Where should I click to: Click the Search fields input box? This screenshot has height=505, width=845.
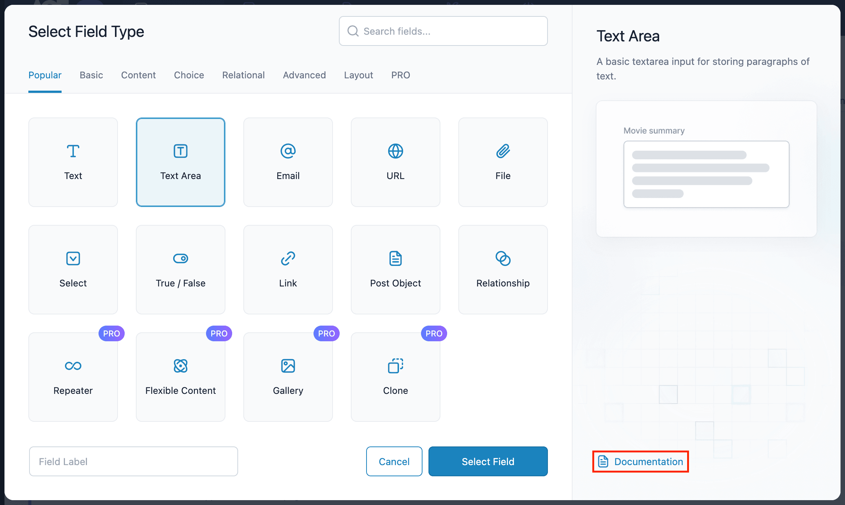click(x=444, y=31)
